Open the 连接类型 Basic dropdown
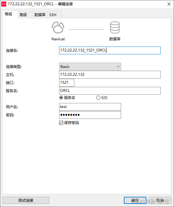This screenshot has height=207, width=174. [x=90, y=66]
